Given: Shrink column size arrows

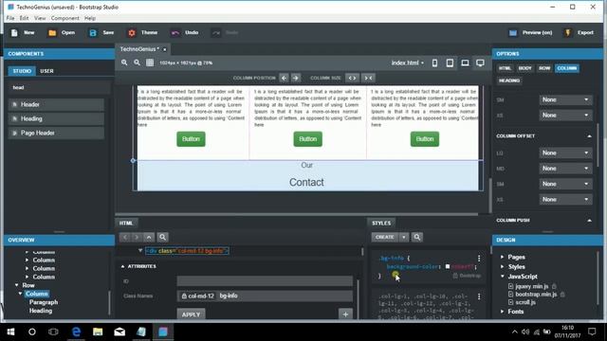Looking at the screenshot, I should coord(368,78).
